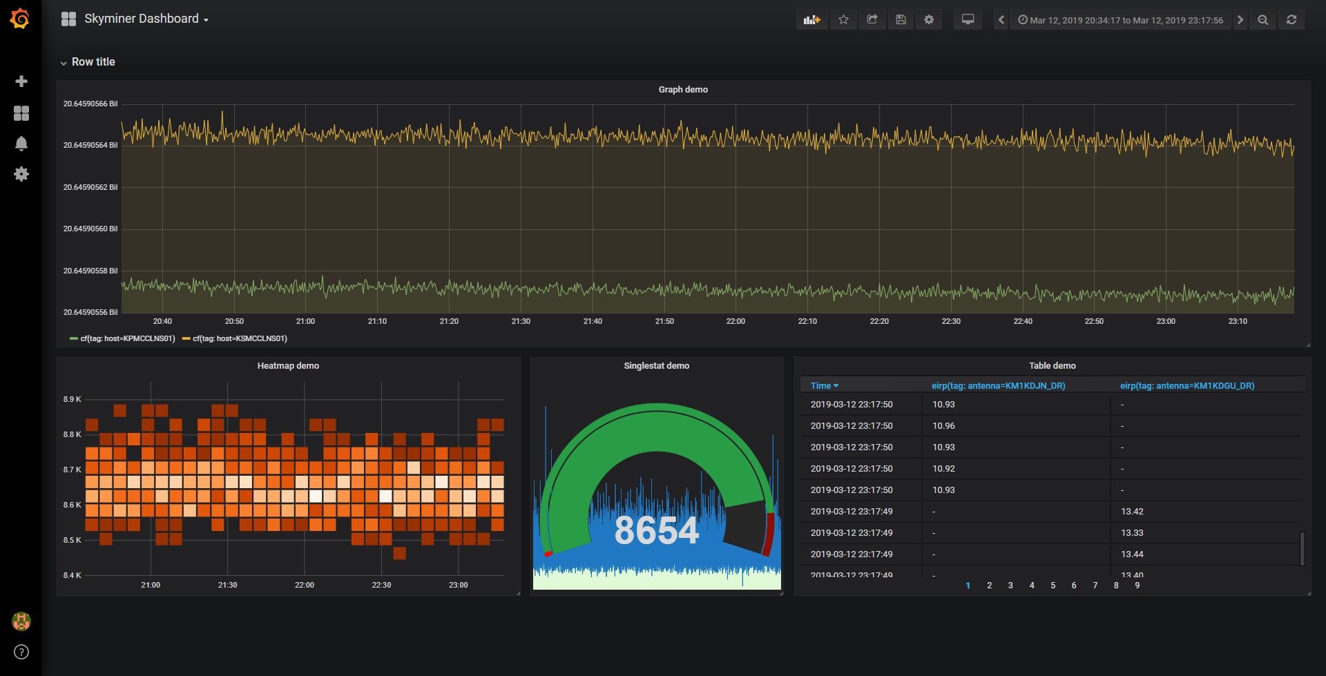Go to table page 6
The image size is (1326, 676).
[1074, 586]
